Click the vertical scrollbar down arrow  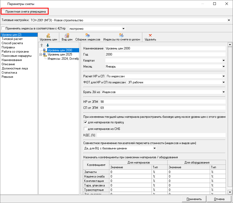coord(229,192)
